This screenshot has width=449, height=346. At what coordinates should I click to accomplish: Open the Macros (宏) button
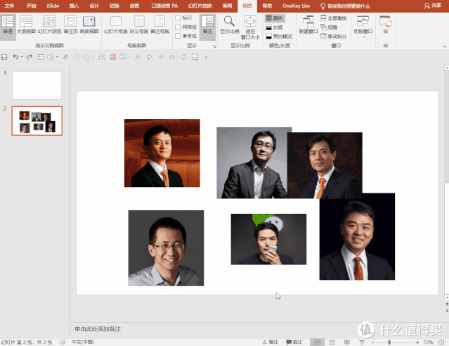pos(386,25)
